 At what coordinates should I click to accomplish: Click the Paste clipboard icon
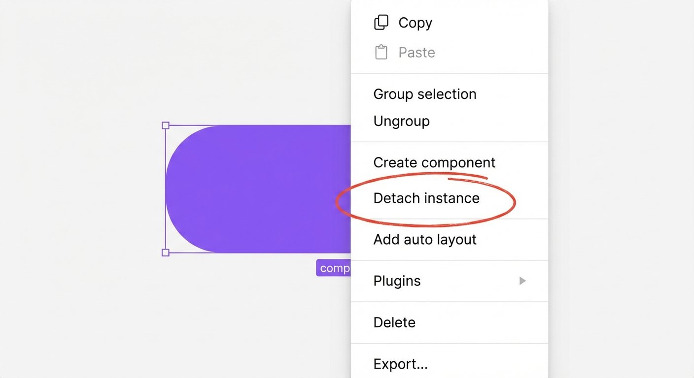pyautogui.click(x=381, y=52)
